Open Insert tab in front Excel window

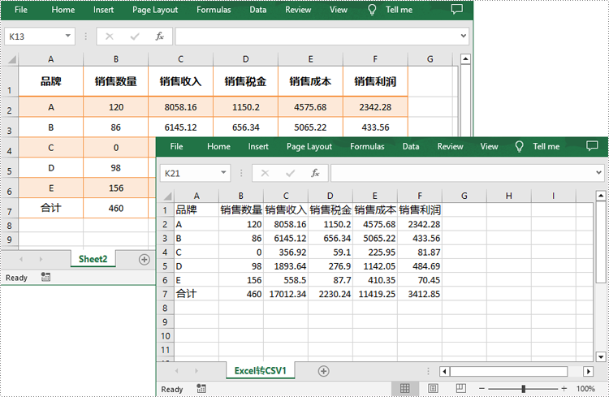pos(258,146)
